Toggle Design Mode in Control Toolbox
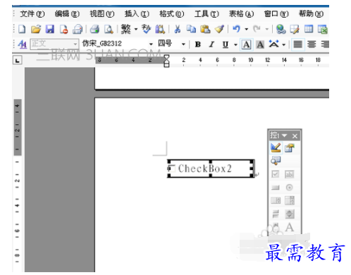Screen dimensions: 351x275 [x=276, y=147]
